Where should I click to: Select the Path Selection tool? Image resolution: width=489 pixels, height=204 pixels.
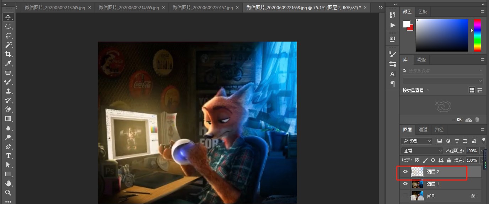8,165
